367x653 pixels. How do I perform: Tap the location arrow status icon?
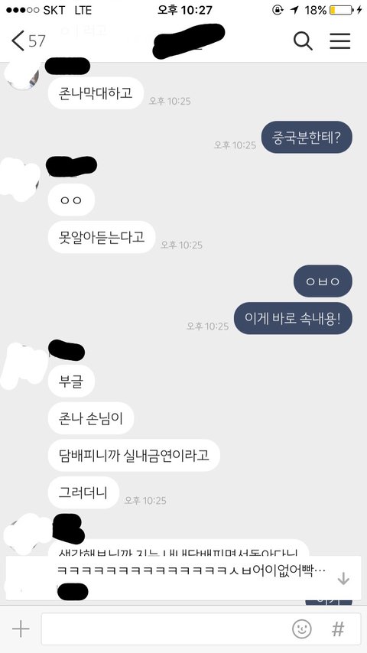294,10
